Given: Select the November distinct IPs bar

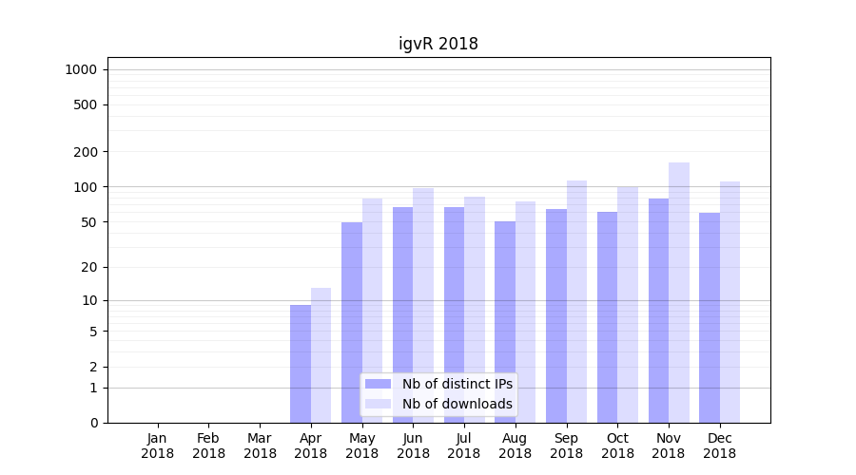Looking at the screenshot, I should click(658, 311).
